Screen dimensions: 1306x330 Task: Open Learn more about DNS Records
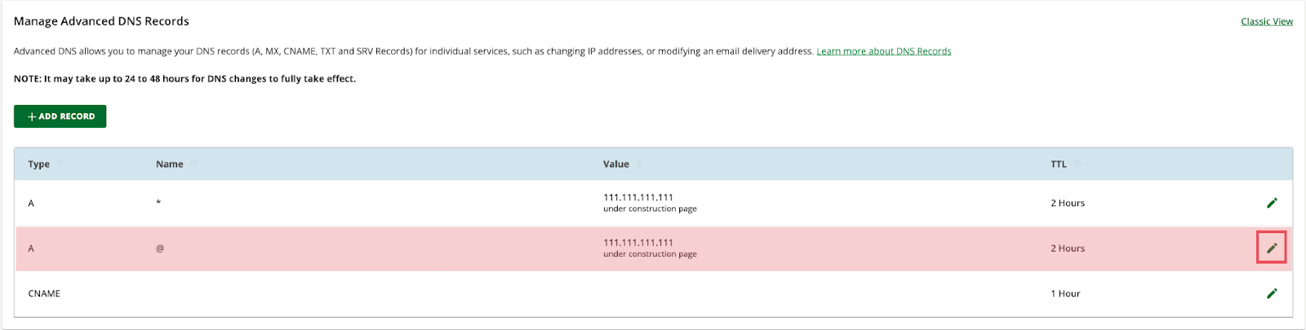884,51
